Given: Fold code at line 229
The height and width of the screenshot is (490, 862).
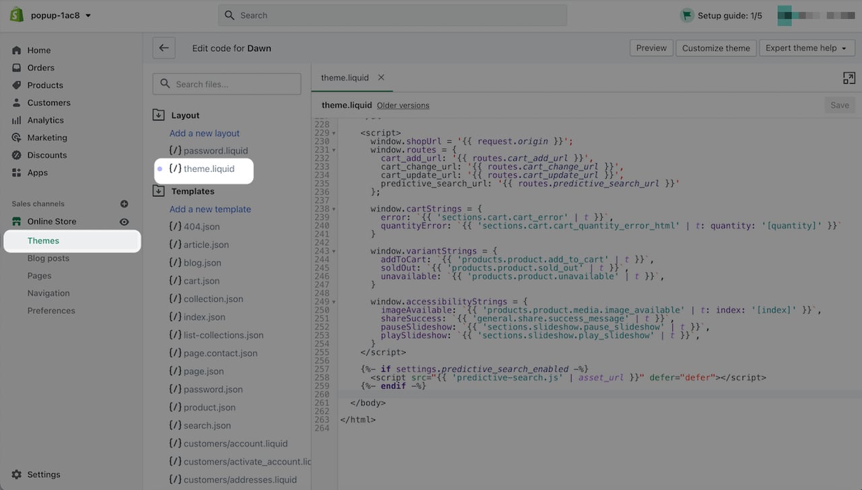Looking at the screenshot, I should click(334, 133).
